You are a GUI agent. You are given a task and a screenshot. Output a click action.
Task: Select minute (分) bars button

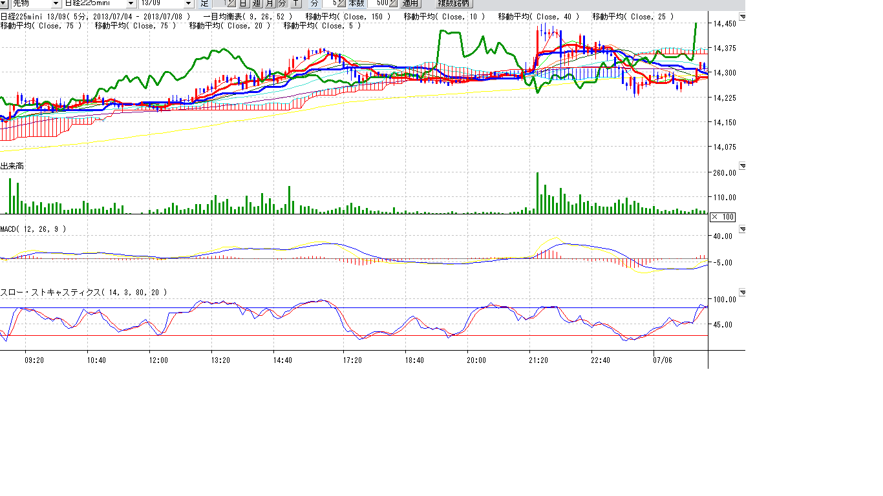coord(282,3)
